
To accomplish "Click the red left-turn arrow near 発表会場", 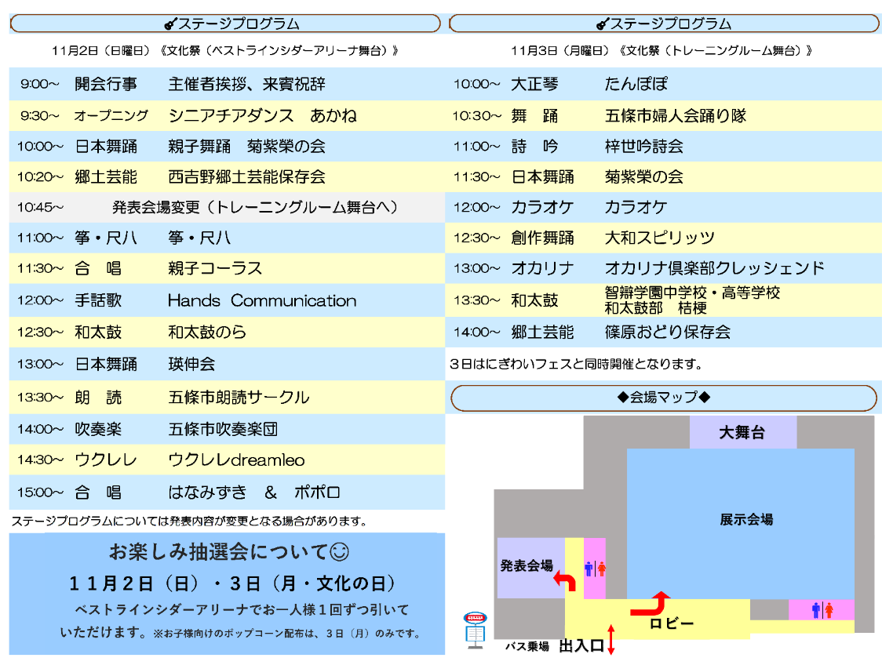I will 565,581.
